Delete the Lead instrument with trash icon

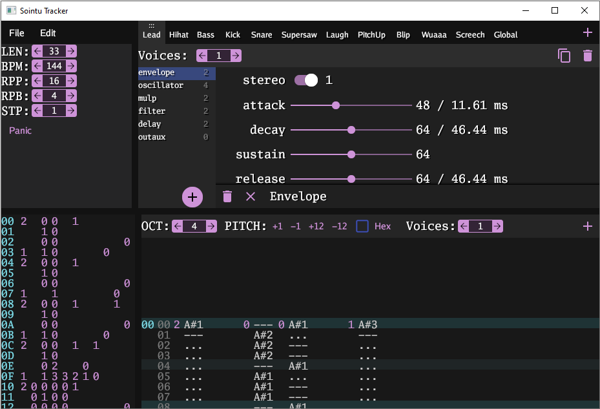pyautogui.click(x=587, y=56)
